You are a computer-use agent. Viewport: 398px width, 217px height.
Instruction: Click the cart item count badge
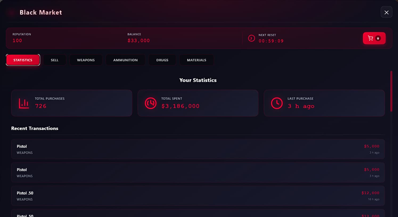(378, 38)
